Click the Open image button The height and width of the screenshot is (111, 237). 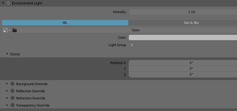pyautogui.click(x=136, y=30)
